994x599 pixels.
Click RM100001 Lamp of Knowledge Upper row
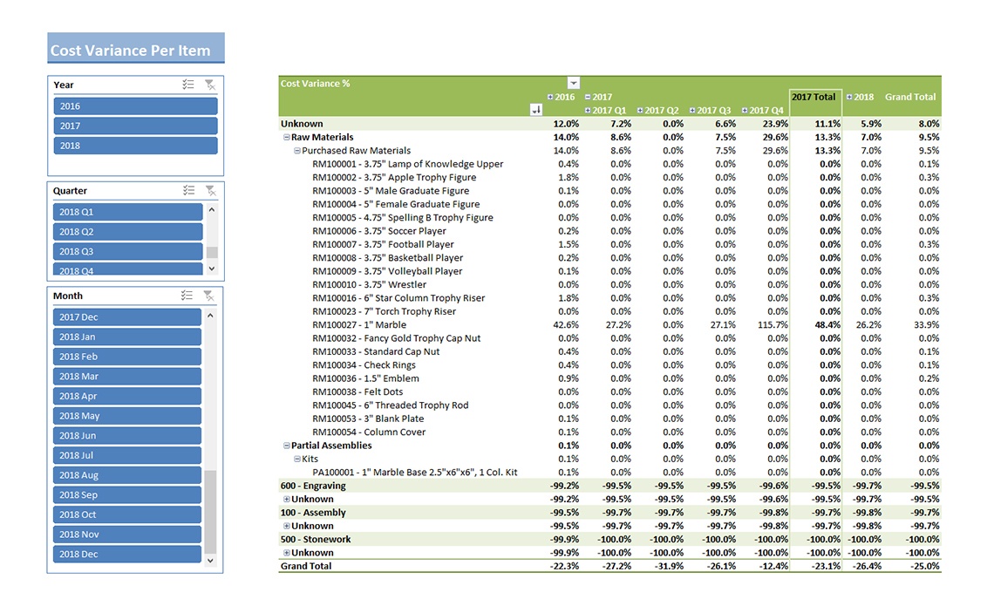[407, 164]
